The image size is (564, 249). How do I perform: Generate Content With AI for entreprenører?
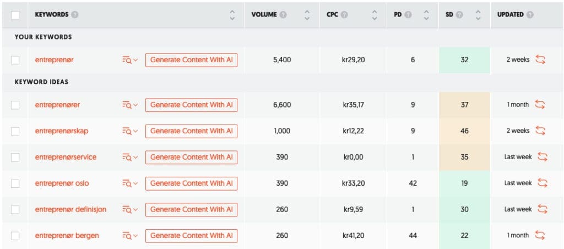191,105
